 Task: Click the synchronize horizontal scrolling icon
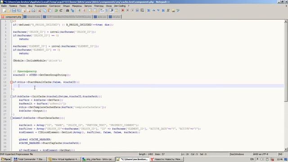pos(95,11)
